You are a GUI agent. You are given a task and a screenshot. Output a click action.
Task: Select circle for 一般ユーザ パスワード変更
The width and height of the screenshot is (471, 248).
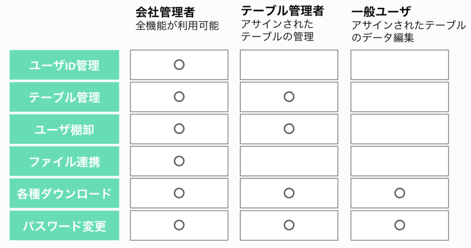(400, 225)
